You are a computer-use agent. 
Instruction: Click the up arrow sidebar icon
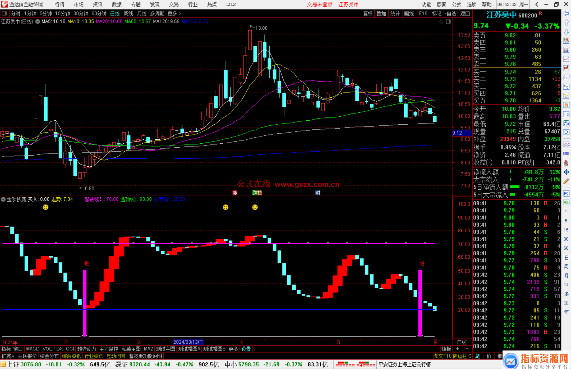(x=566, y=22)
